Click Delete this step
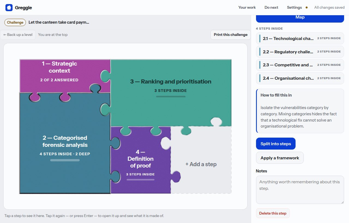349x223 pixels. (x=273, y=213)
